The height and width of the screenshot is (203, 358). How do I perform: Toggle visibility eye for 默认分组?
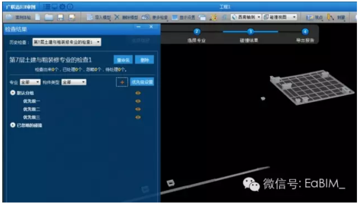[x=138, y=93]
